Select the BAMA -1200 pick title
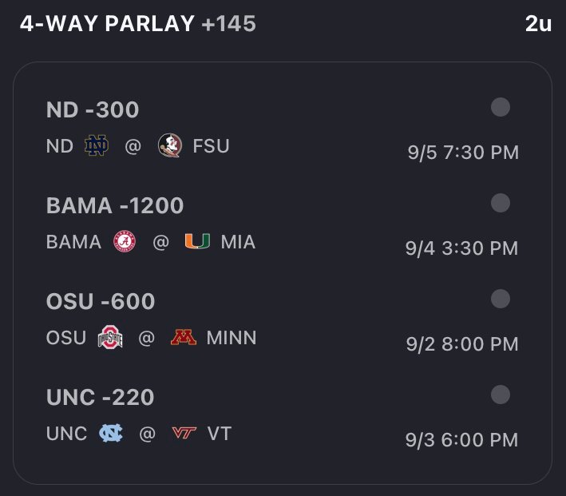Screen dimensions: 566x496 pos(115,205)
